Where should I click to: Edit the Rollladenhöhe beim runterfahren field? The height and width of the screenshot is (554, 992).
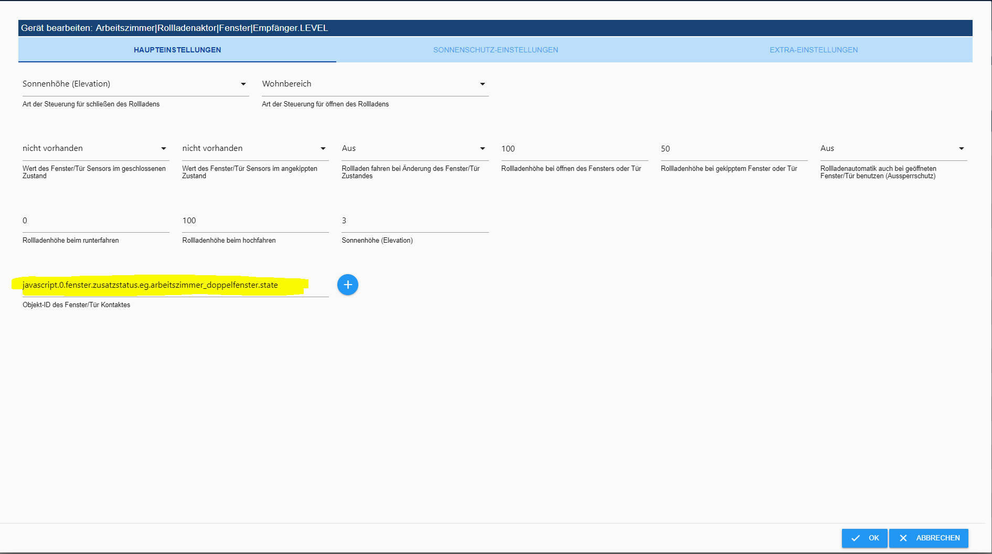[x=95, y=221]
